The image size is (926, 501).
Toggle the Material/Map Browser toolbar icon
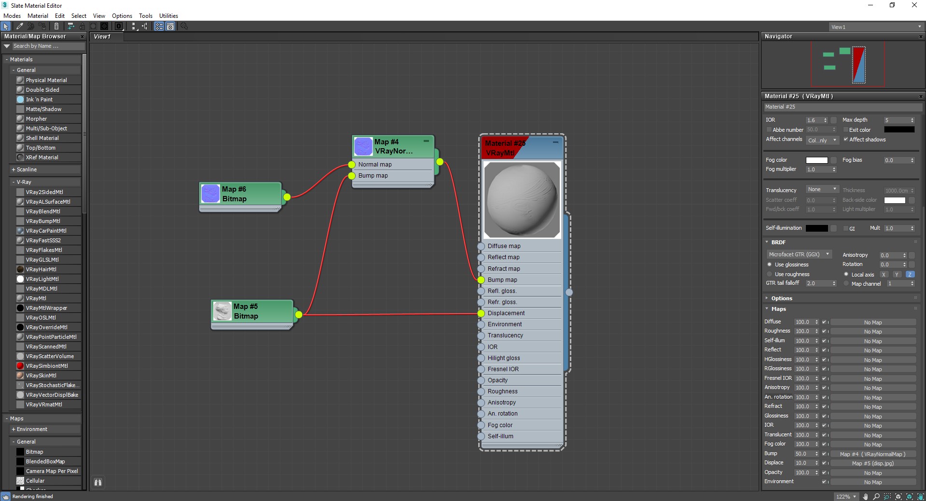(159, 27)
